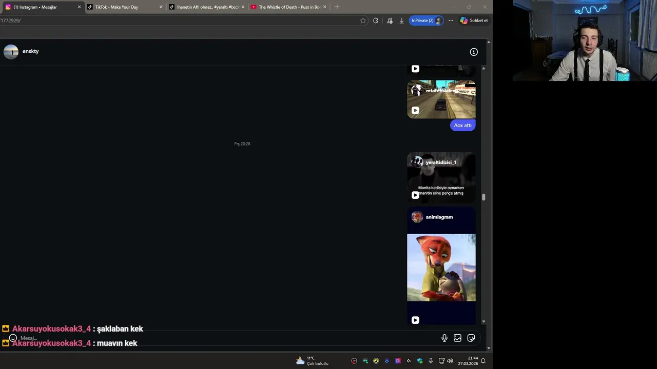Click the chat scrollbar thumb

[484, 197]
